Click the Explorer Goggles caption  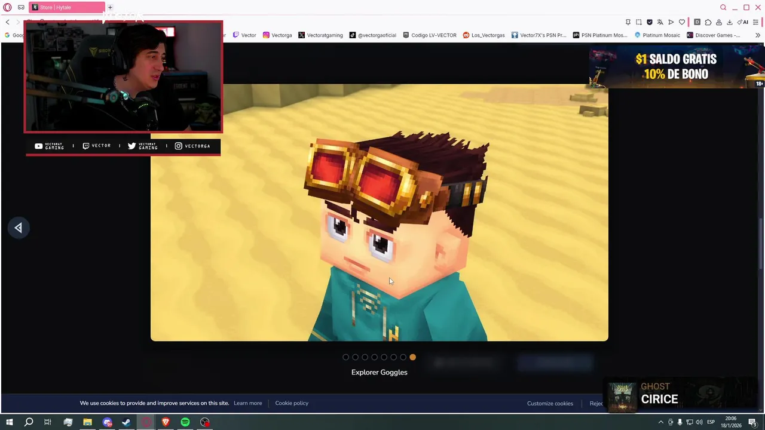click(x=380, y=372)
